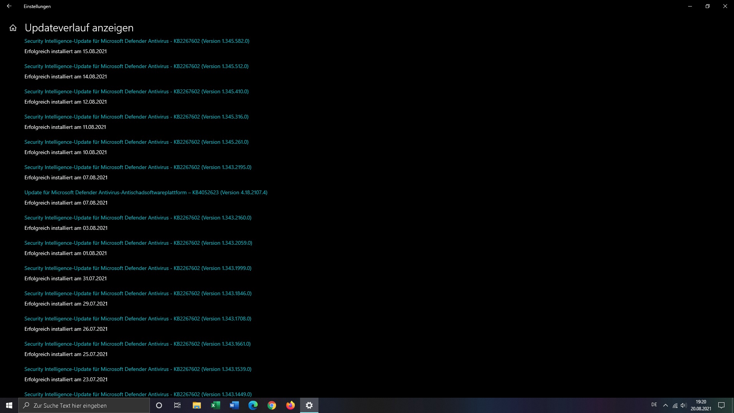Launch Microsoft Edge from taskbar

tap(253, 405)
